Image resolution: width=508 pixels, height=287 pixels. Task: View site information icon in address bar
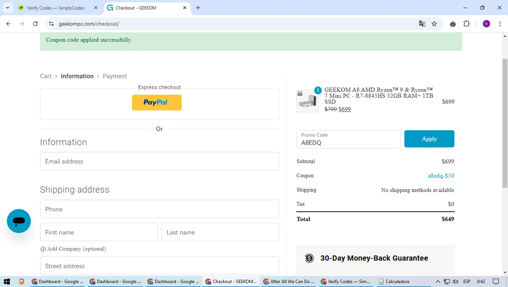[51, 24]
